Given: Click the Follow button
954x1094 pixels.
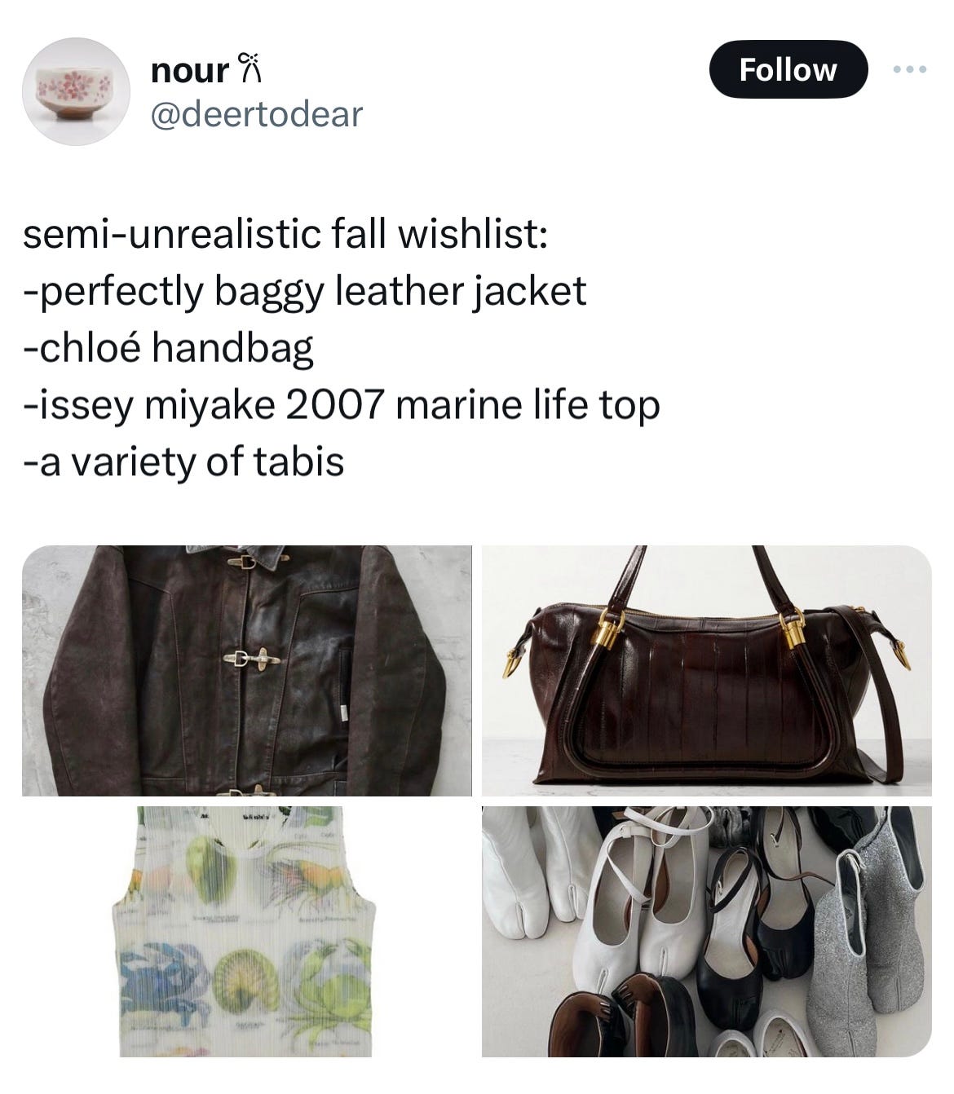Looking at the screenshot, I should coord(788,69).
